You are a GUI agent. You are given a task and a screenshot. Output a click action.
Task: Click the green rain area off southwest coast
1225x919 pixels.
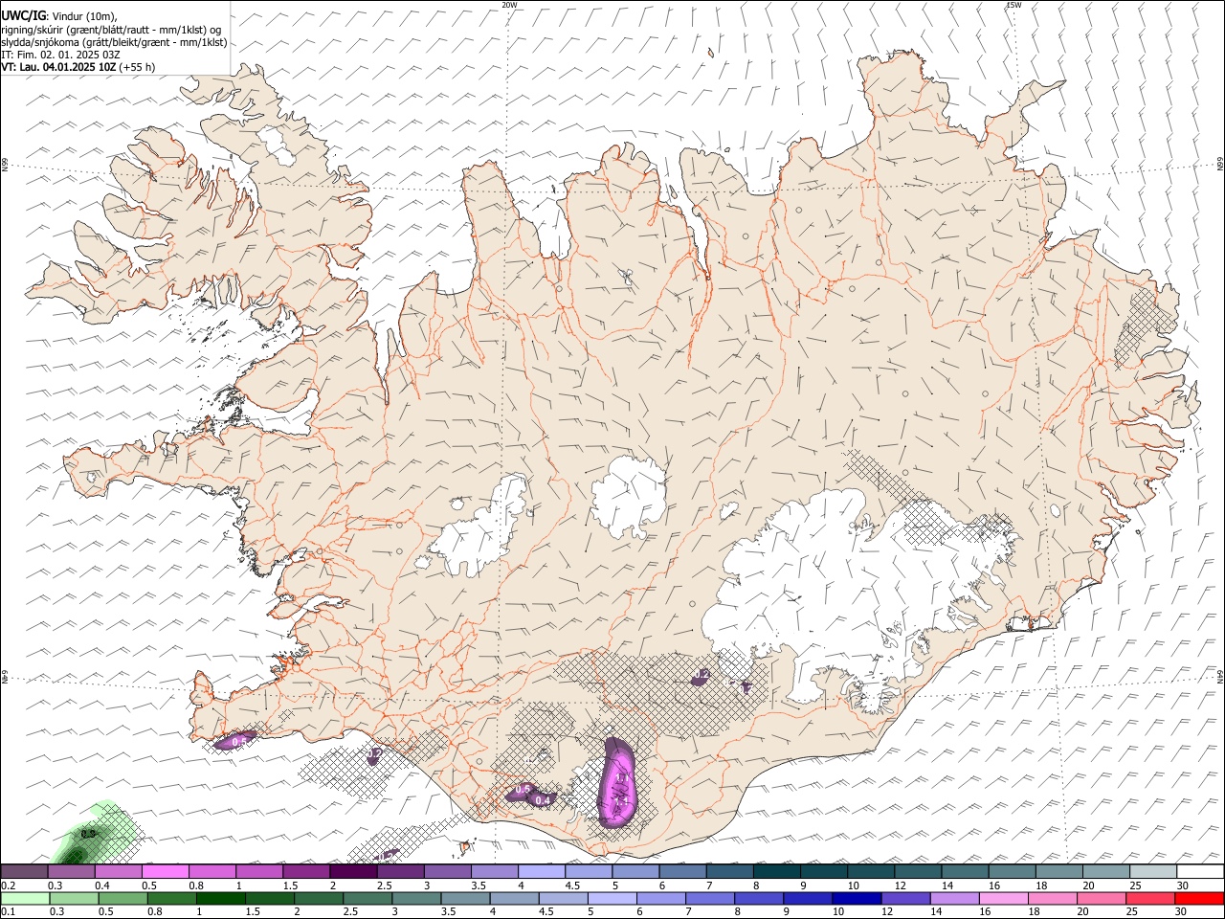click(x=91, y=831)
